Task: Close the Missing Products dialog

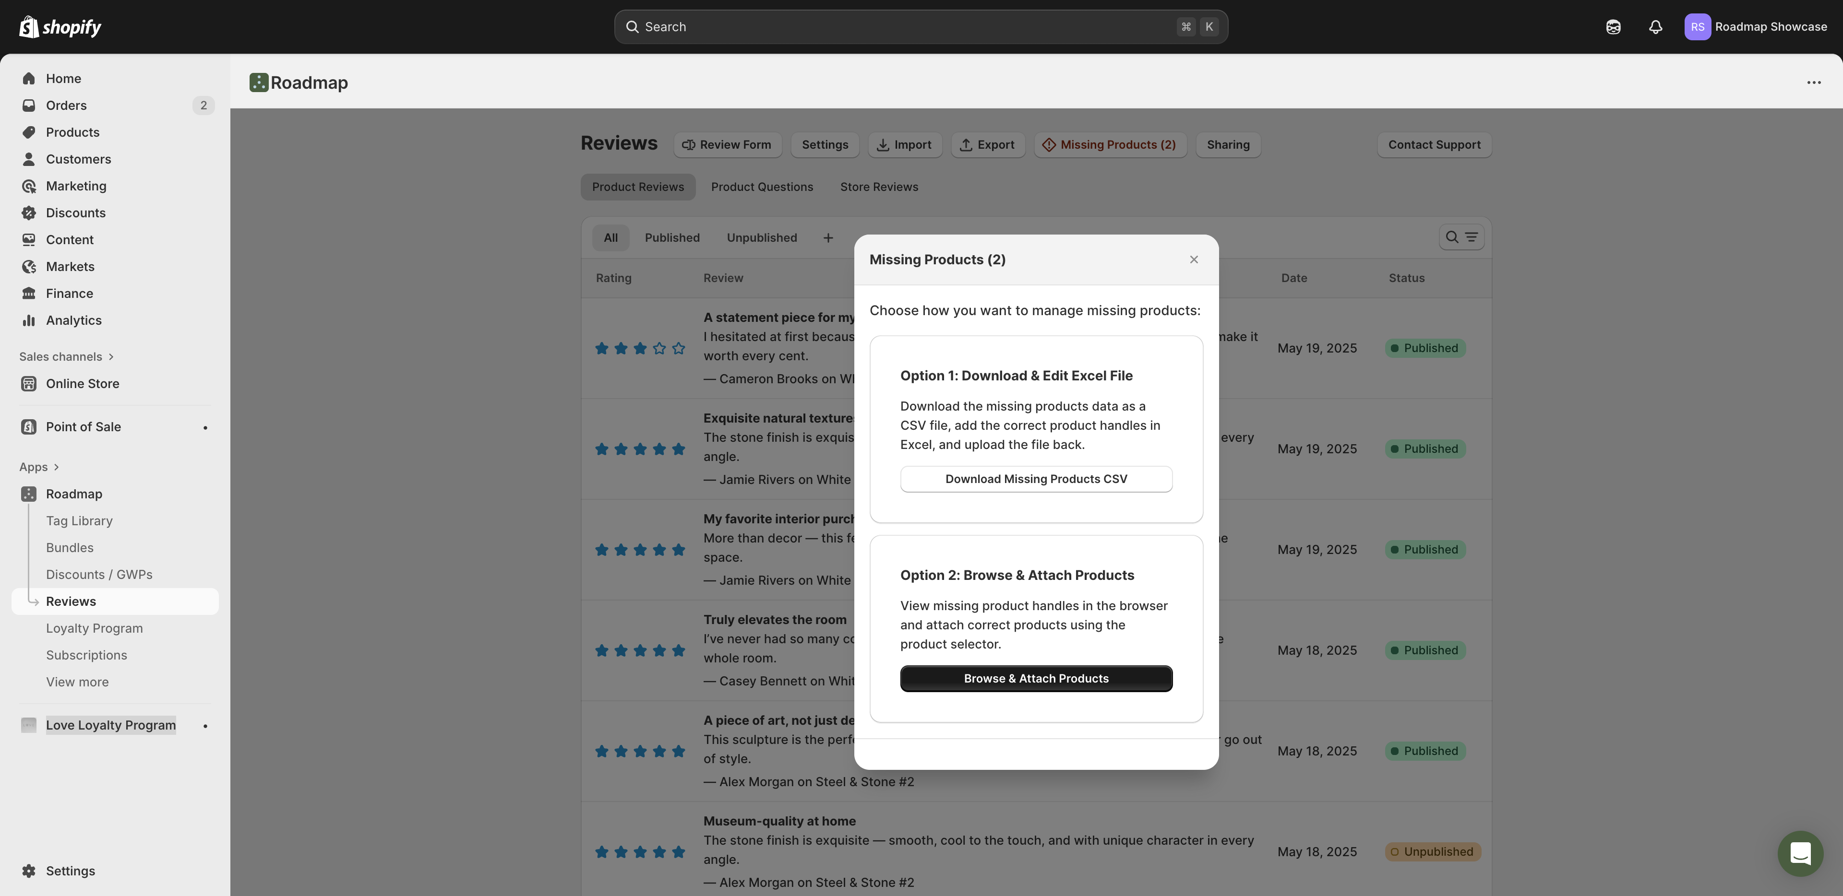Action: 1193,259
